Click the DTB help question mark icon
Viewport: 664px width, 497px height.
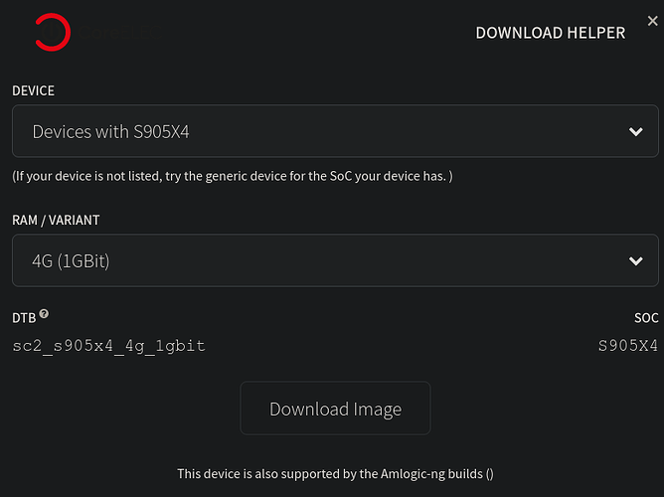tap(44, 315)
